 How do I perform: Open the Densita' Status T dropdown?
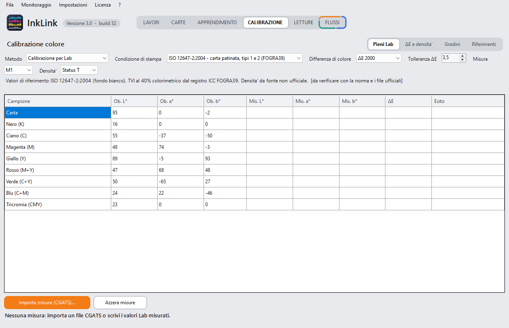coord(79,70)
